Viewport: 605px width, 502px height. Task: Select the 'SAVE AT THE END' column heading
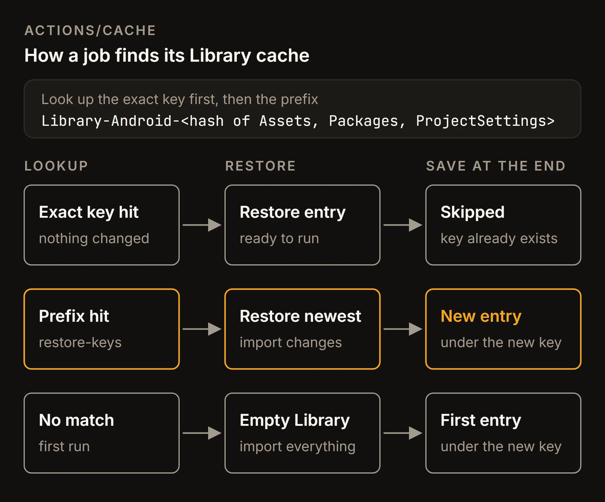point(496,166)
